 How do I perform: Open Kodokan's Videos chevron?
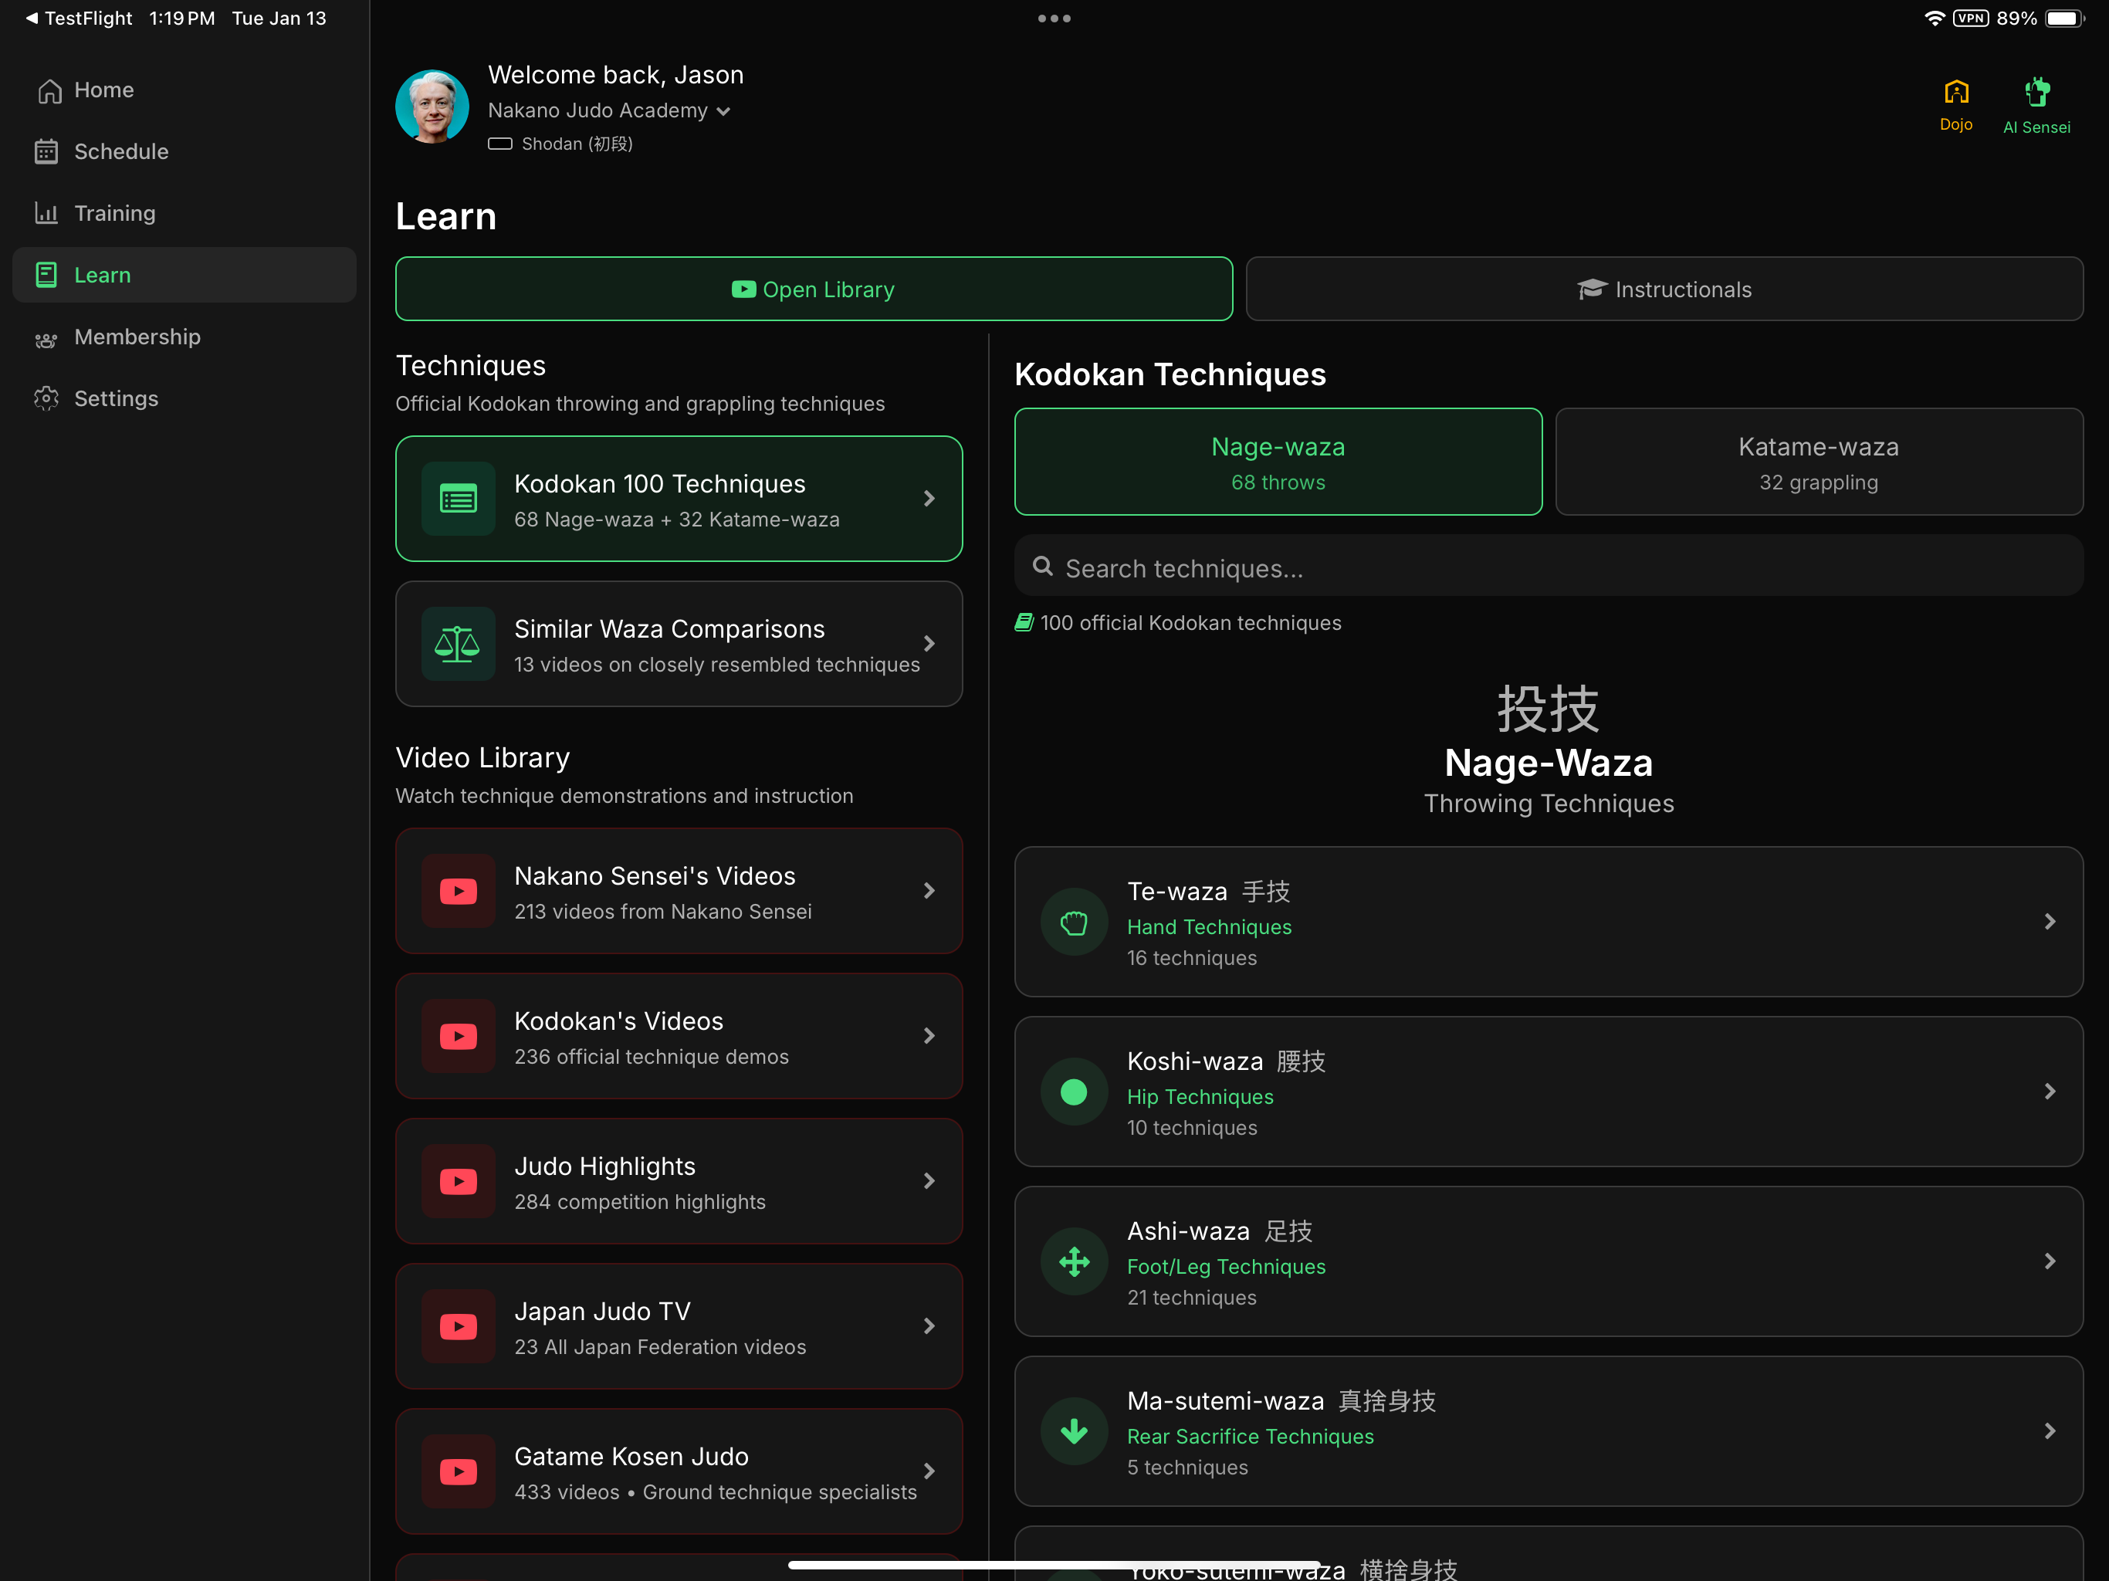[x=929, y=1035]
